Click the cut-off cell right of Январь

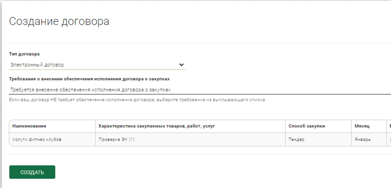[x=389, y=139]
